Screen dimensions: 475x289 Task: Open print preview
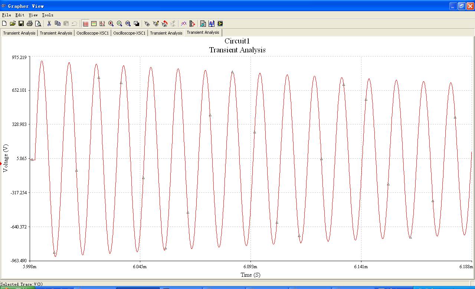pyautogui.click(x=38, y=24)
